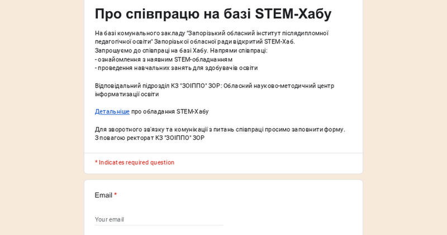447x235 pixels.
Task: Click the "Email" question label
Action: pos(103,195)
